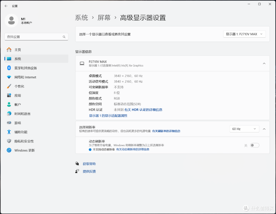Click 标准动态范围(SDR) text

click(127, 104)
